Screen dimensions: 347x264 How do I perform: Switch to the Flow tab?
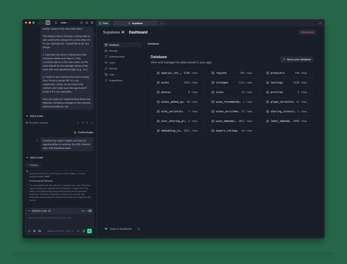(104, 23)
